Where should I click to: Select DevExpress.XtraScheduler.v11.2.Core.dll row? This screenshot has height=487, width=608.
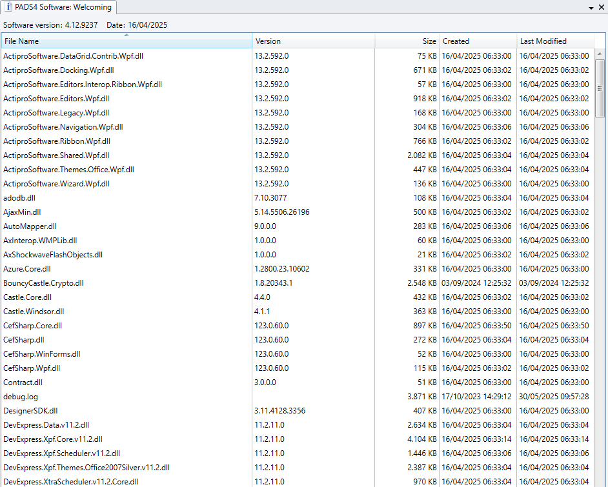tap(298, 482)
